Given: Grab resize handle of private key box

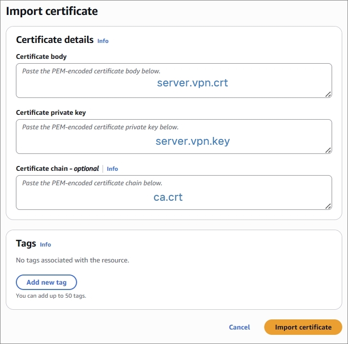Looking at the screenshot, I should point(328,151).
